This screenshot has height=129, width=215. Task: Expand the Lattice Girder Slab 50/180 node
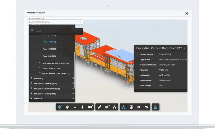coord(39,63)
